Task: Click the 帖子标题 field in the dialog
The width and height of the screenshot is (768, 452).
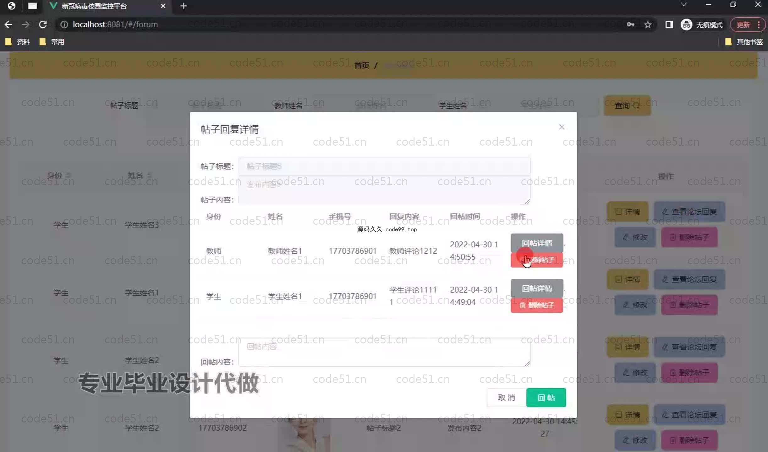Action: (x=384, y=166)
